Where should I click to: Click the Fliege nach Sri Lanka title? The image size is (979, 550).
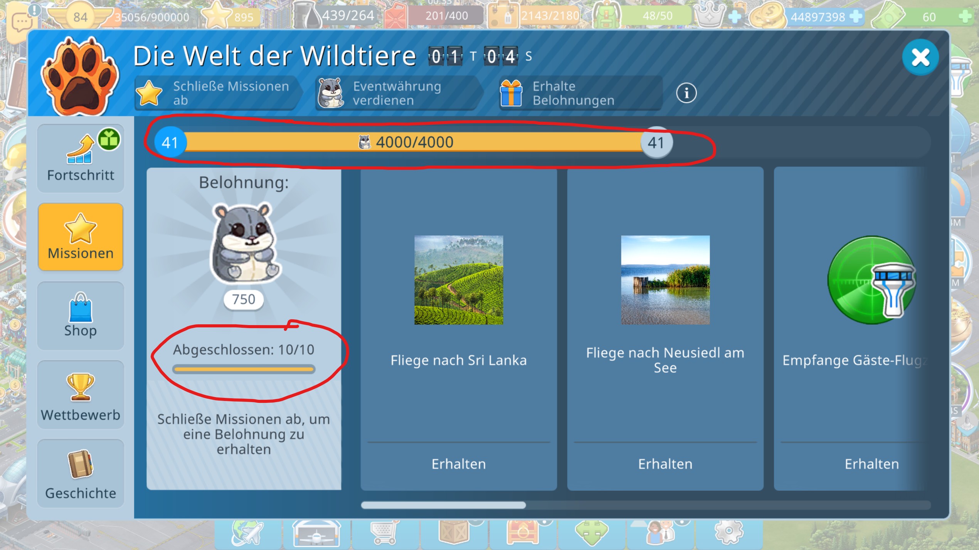[459, 361]
